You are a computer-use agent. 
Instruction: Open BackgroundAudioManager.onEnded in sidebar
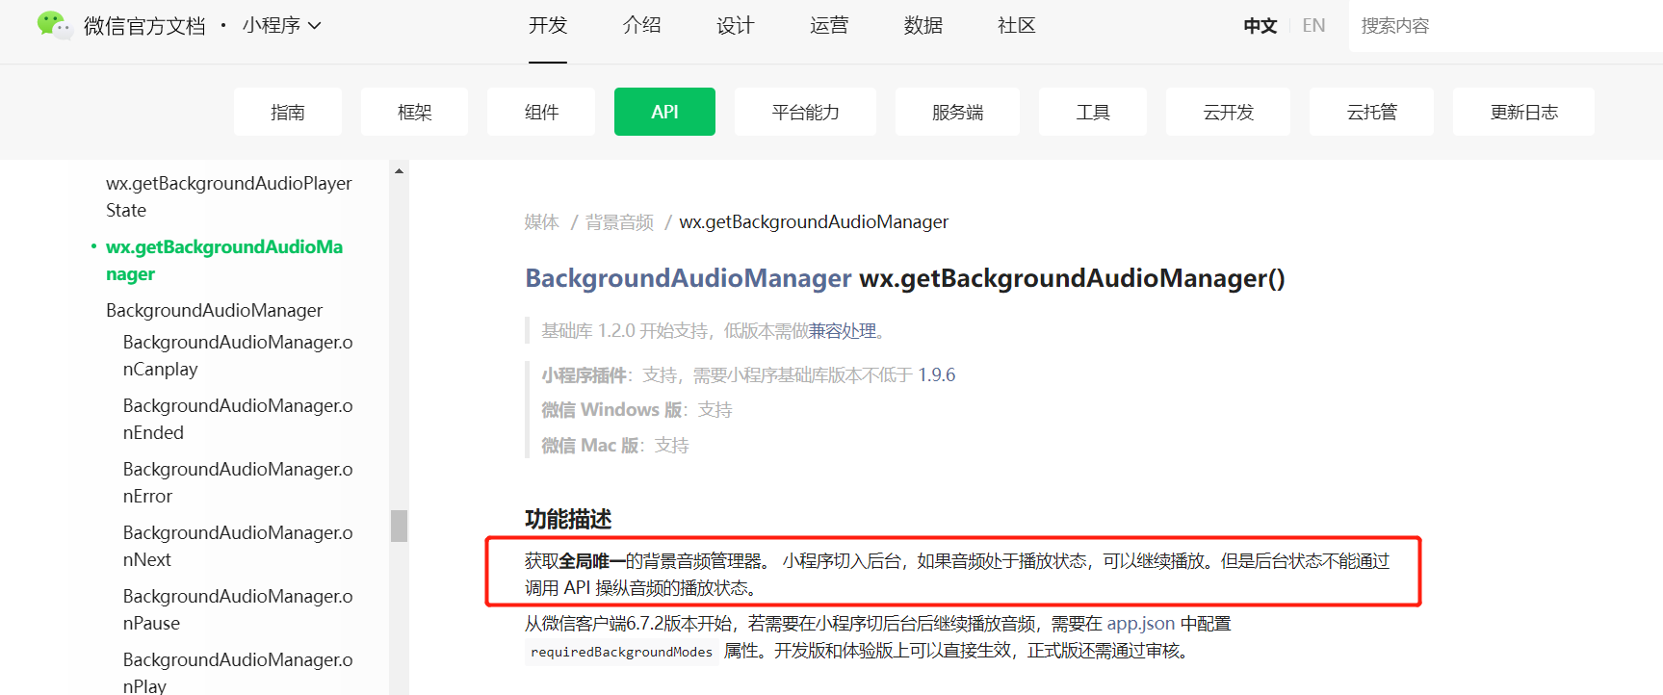(238, 419)
